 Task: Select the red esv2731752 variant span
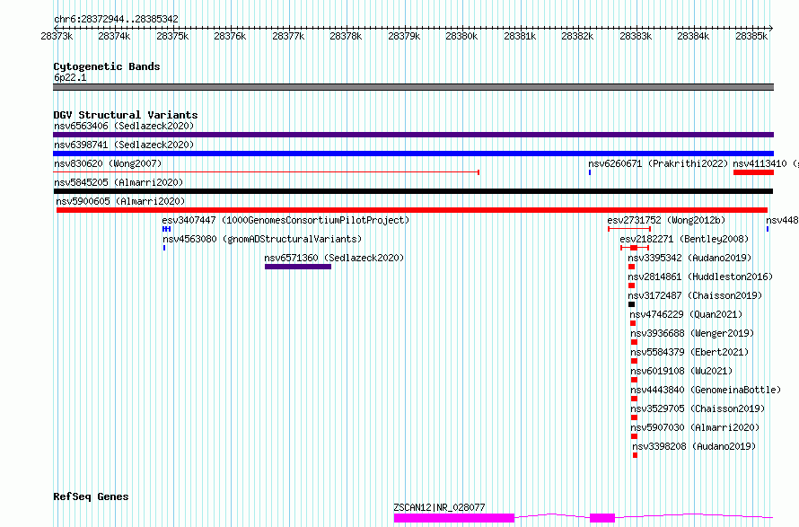coord(629,229)
